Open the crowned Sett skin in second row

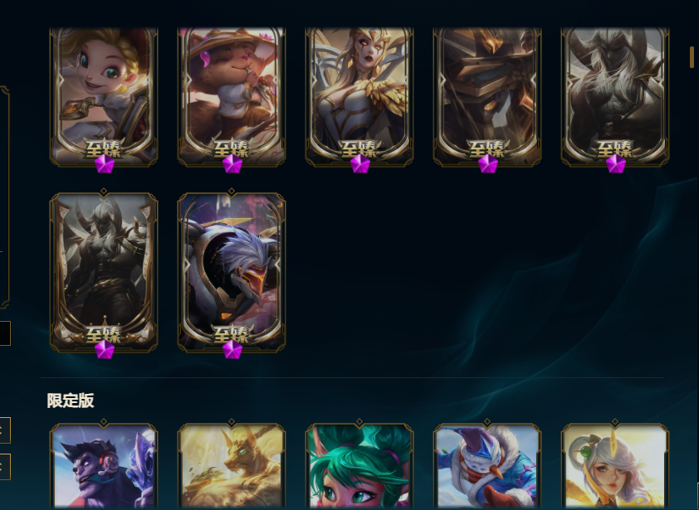point(104,272)
